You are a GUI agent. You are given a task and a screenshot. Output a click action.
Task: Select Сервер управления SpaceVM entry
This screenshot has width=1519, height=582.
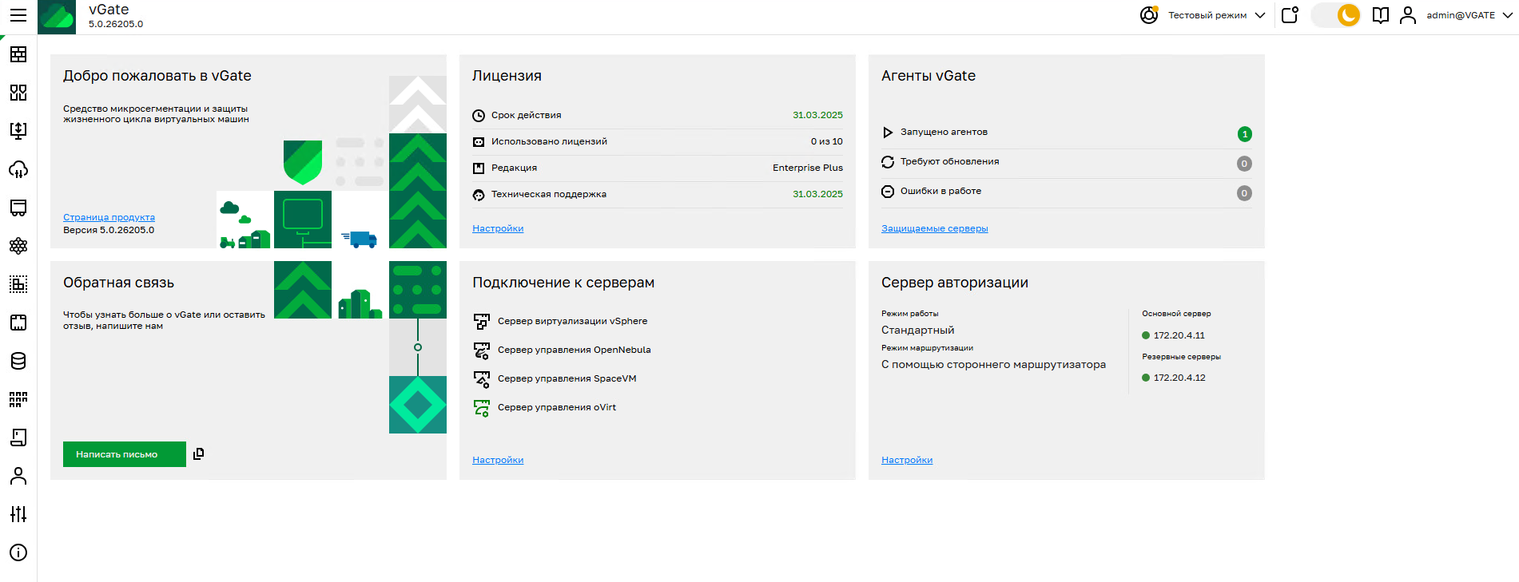click(567, 378)
